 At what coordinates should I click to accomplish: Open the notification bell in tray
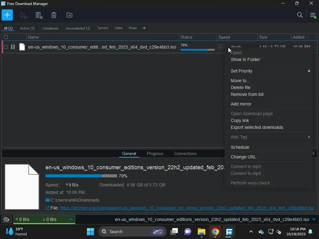(x=310, y=232)
